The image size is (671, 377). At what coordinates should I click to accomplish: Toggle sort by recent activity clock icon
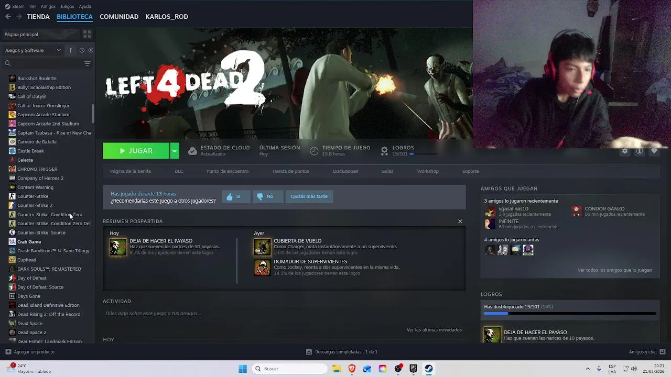tap(82, 50)
